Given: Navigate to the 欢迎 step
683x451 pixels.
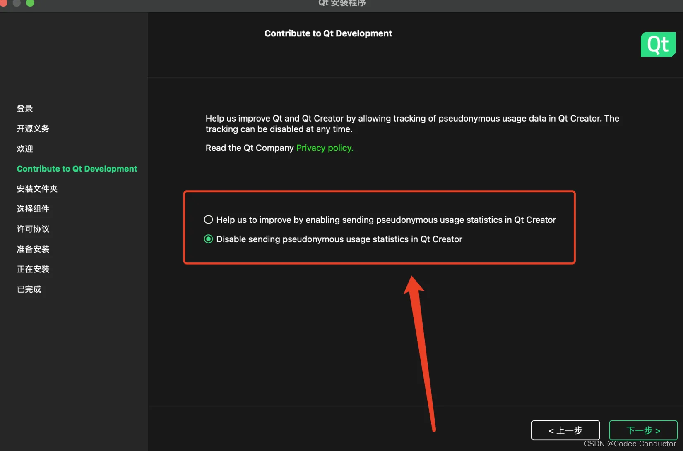Looking at the screenshot, I should (24, 148).
